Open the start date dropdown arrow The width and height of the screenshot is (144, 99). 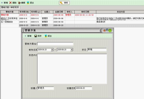(52, 50)
